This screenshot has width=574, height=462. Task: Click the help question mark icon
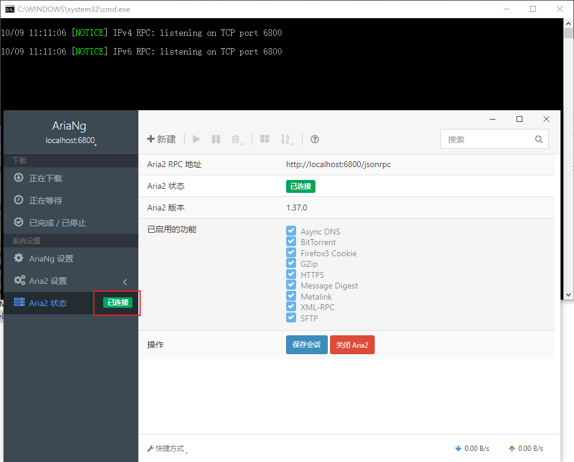(314, 139)
